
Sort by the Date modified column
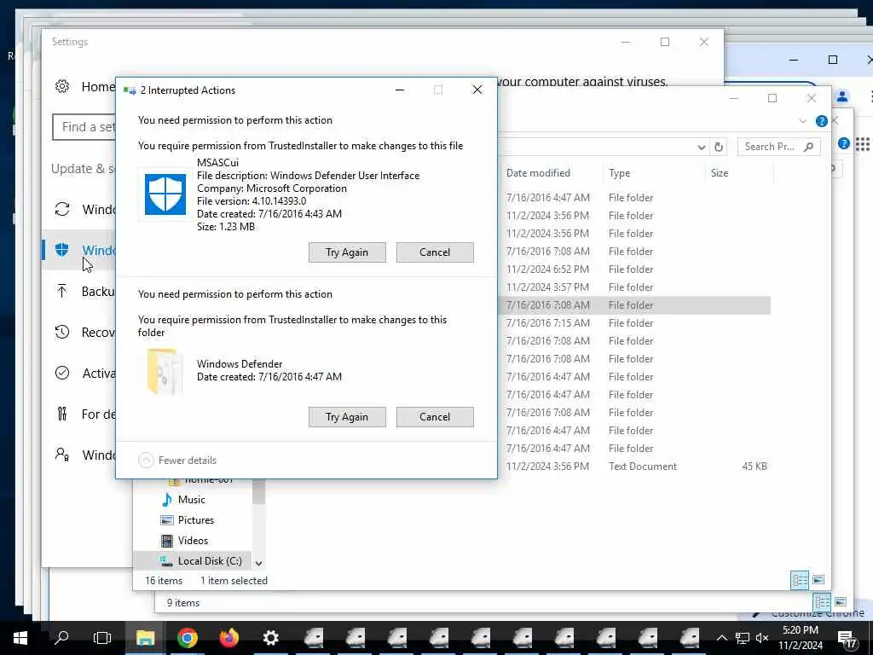tap(538, 173)
